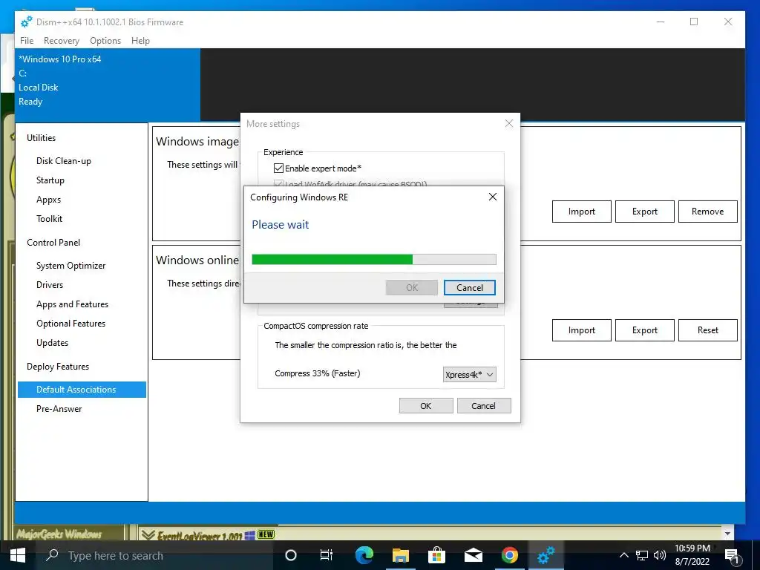Click the Reset button
The image size is (760, 570).
pyautogui.click(x=707, y=330)
